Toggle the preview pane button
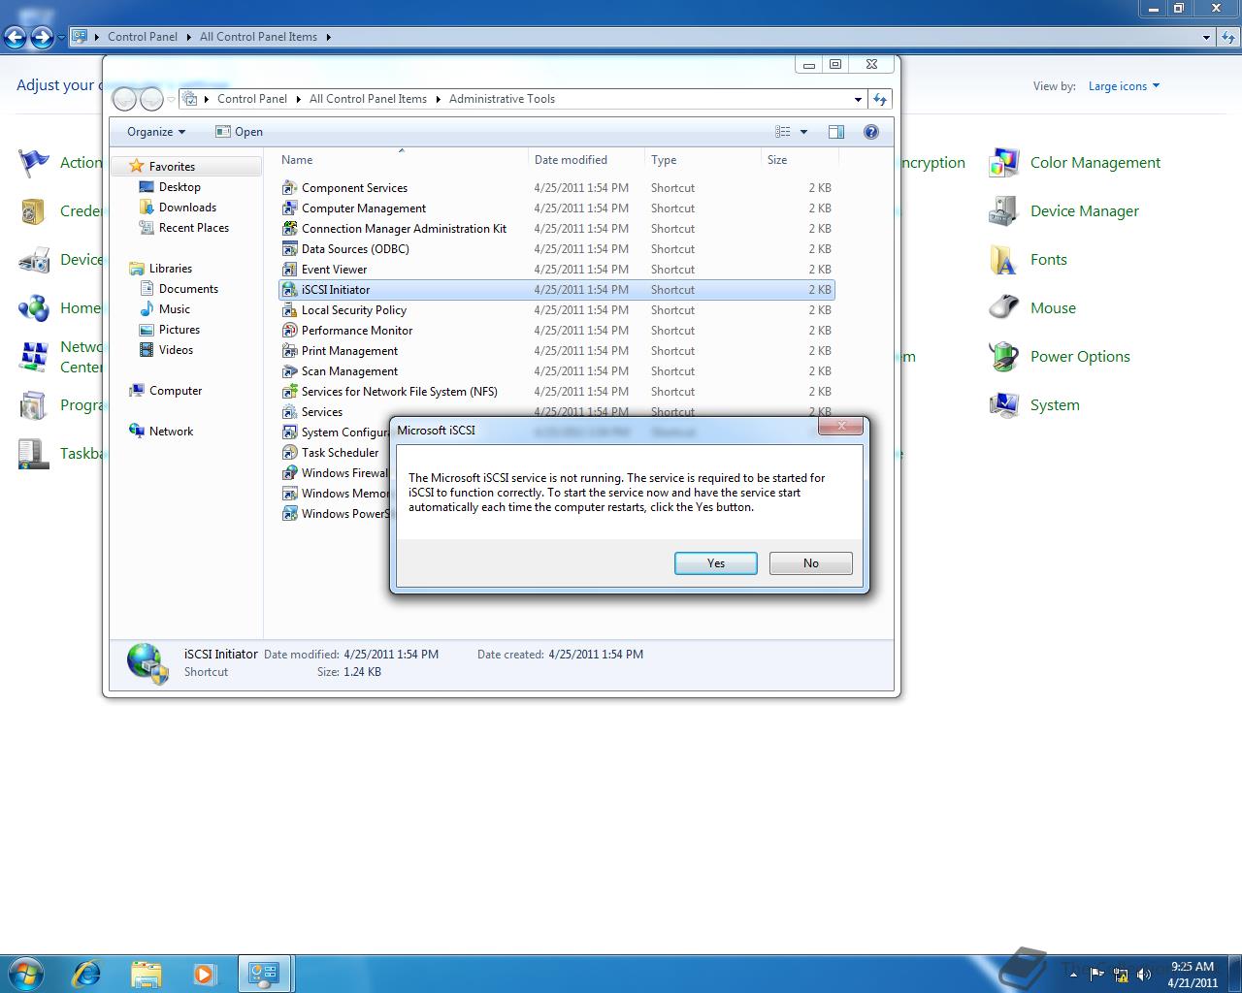The image size is (1242, 993). point(836,132)
